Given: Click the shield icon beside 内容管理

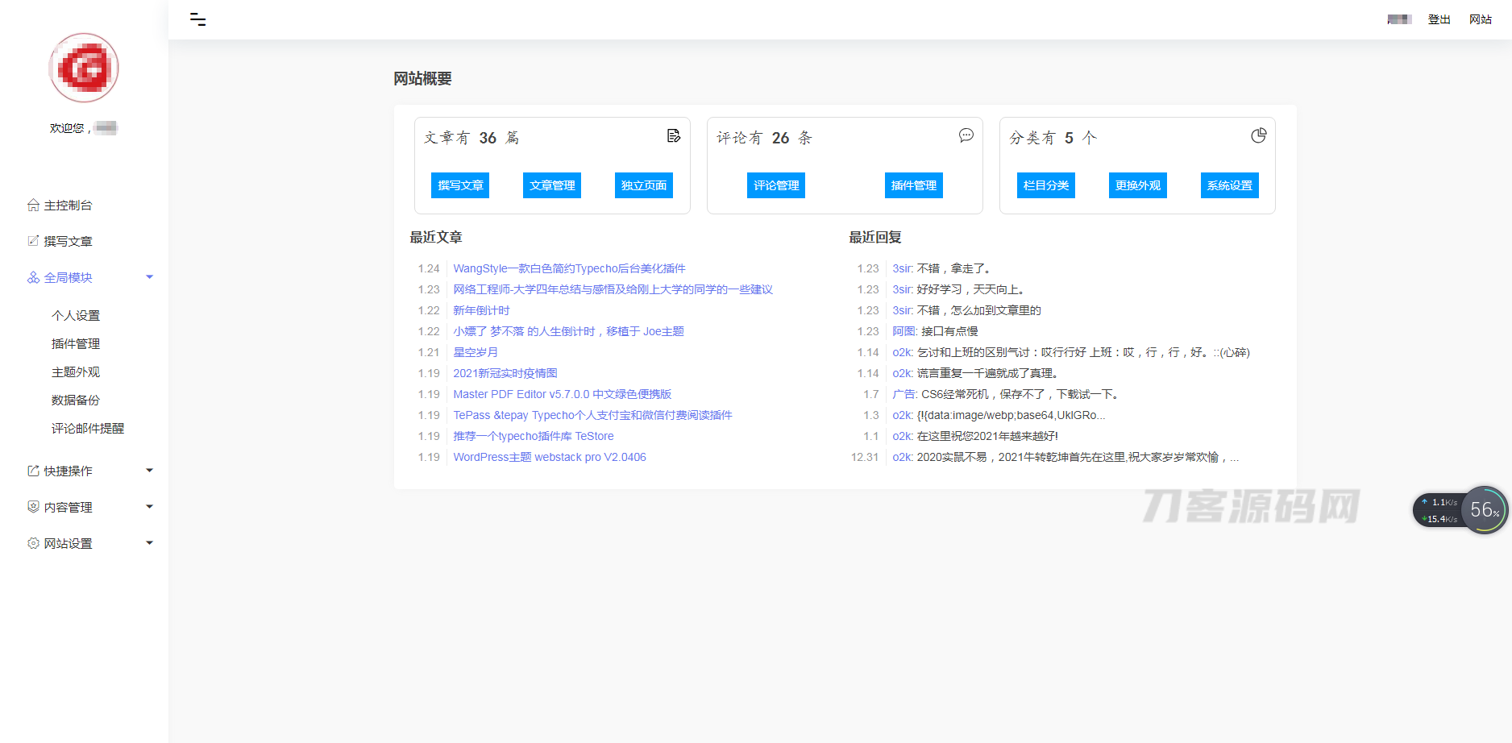Looking at the screenshot, I should pyautogui.click(x=33, y=507).
